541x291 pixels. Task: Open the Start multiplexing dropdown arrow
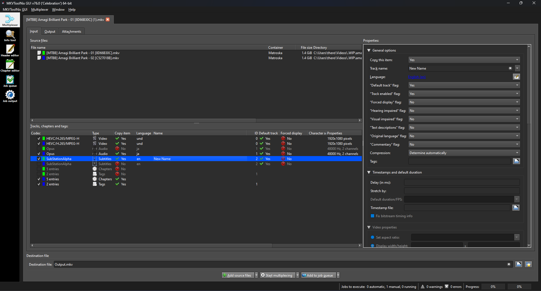click(x=298, y=275)
